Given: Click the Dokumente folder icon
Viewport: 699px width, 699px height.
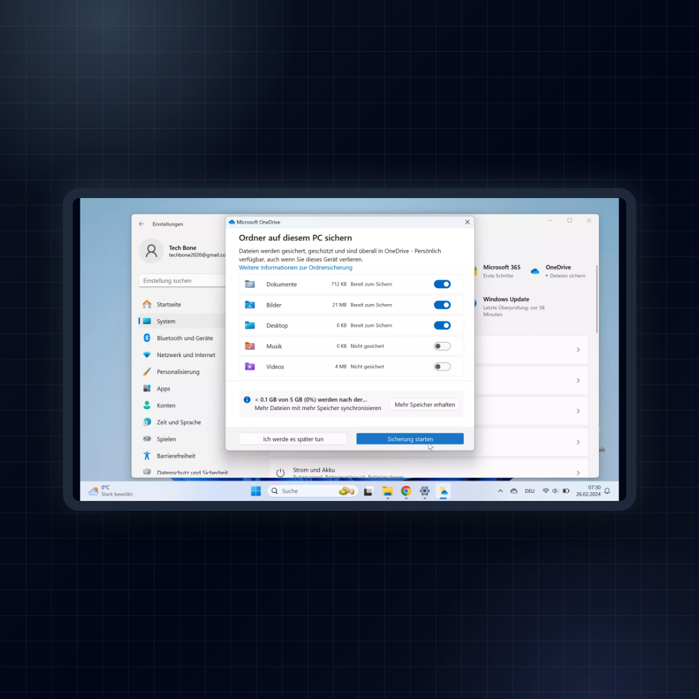Looking at the screenshot, I should 250,284.
